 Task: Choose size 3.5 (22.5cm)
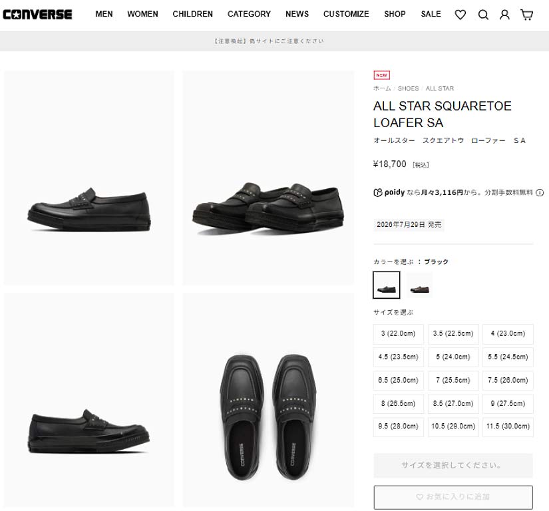pyautogui.click(x=453, y=333)
